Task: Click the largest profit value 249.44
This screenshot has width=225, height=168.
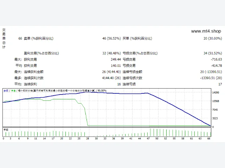Action: click(116, 59)
